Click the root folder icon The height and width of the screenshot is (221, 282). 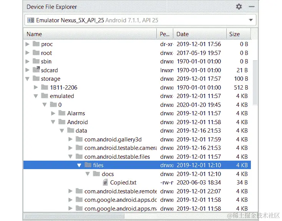36,52
